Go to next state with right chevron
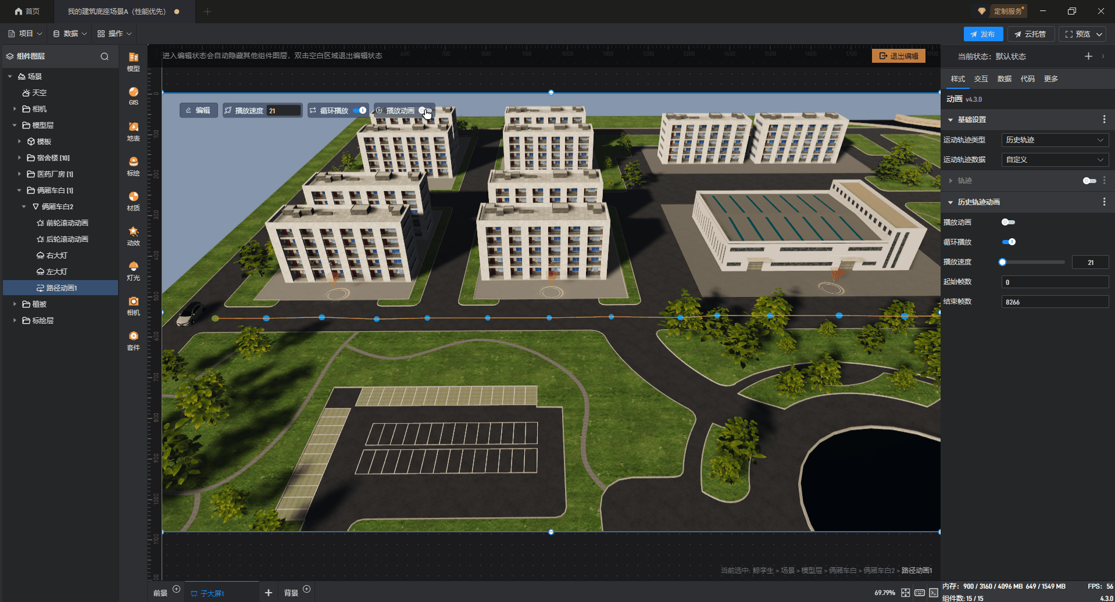Viewport: 1115px width, 602px height. (x=1103, y=56)
